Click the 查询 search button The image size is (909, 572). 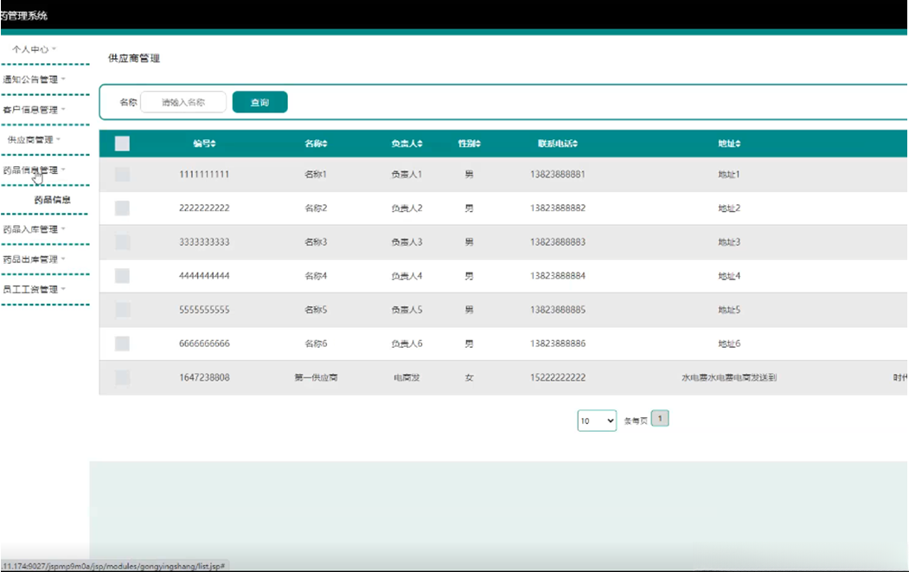pyautogui.click(x=259, y=102)
